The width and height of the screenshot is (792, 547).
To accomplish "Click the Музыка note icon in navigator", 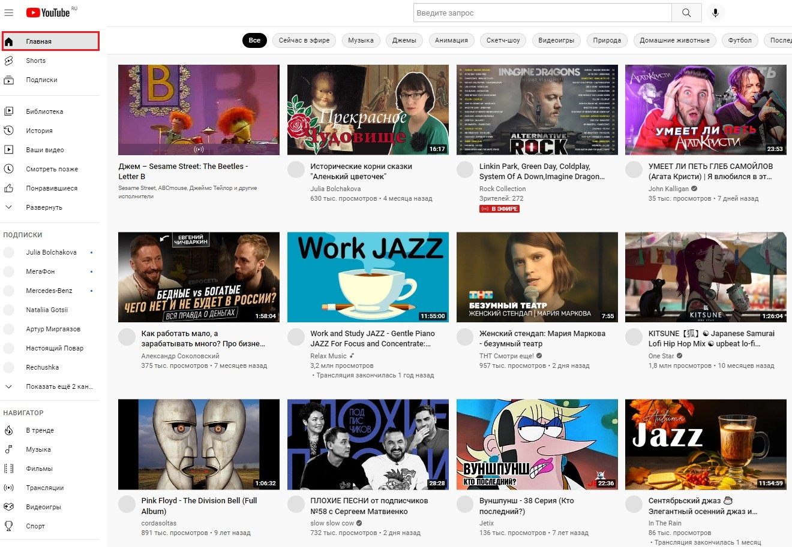I will 9,449.
